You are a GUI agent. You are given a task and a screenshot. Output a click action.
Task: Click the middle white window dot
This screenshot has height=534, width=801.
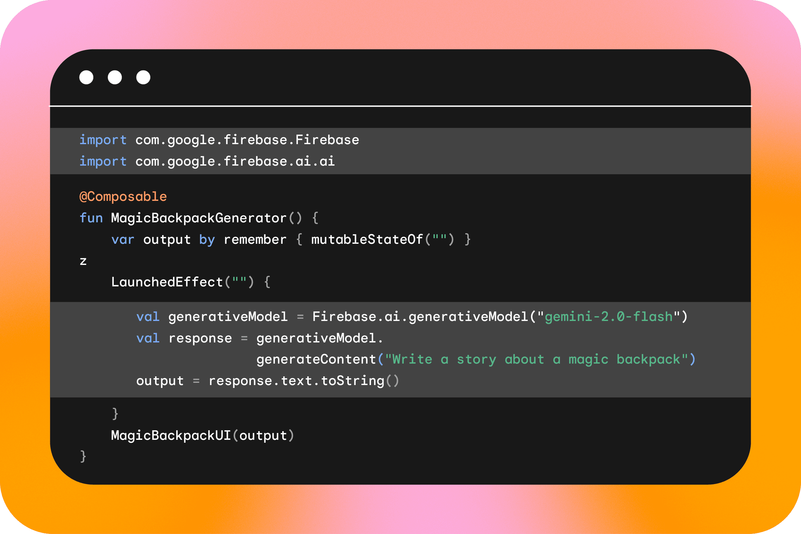pyautogui.click(x=115, y=77)
